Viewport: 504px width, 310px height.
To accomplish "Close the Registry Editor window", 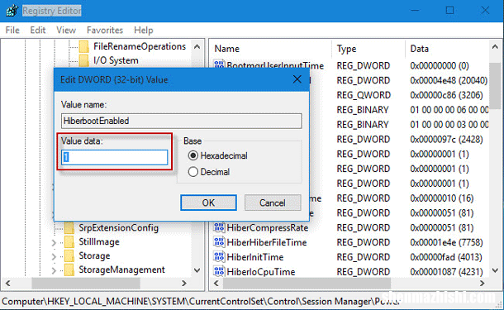I will pos(485,11).
